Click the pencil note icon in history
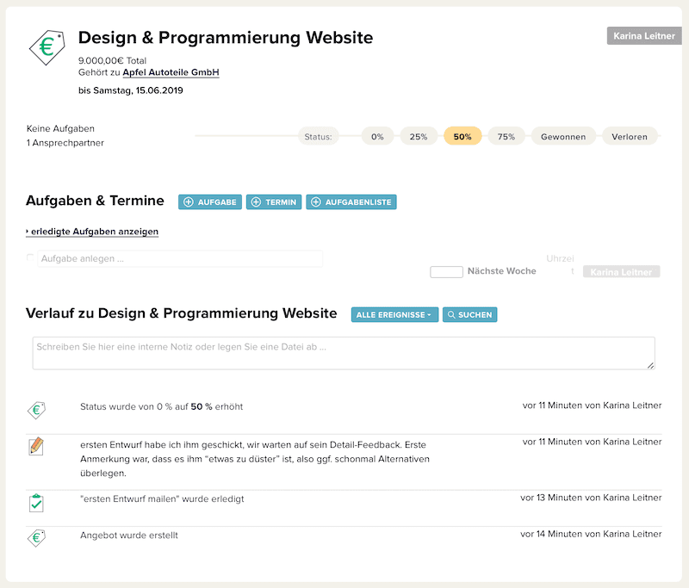689x588 pixels. click(36, 447)
